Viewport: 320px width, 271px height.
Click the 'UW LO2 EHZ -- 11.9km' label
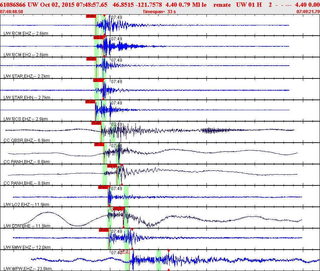[26, 205]
